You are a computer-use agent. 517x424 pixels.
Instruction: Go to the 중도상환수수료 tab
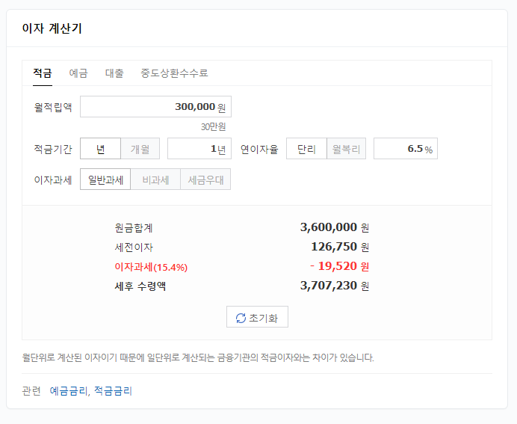(174, 73)
